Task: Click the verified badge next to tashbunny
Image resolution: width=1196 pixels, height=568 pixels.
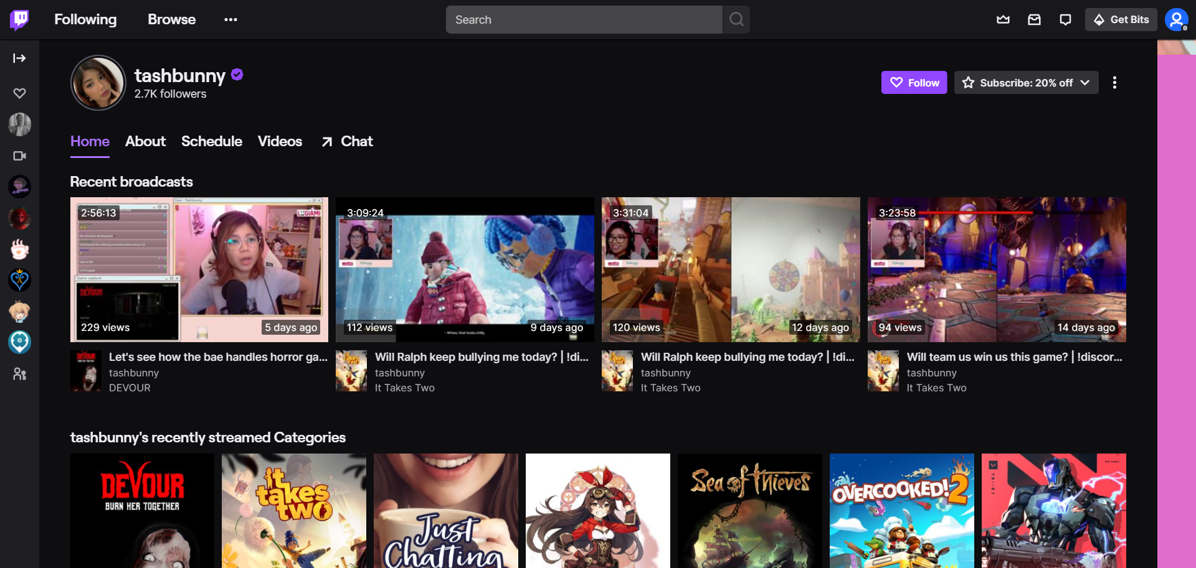Action: coord(237,75)
